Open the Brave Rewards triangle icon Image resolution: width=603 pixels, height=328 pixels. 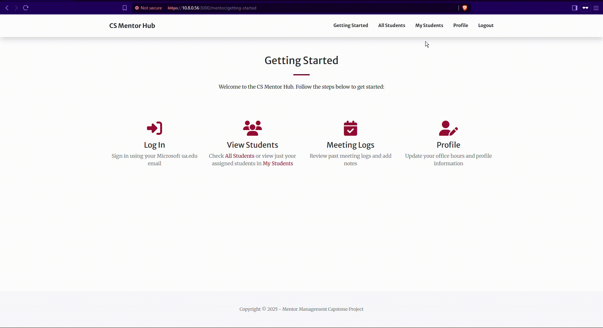click(585, 8)
